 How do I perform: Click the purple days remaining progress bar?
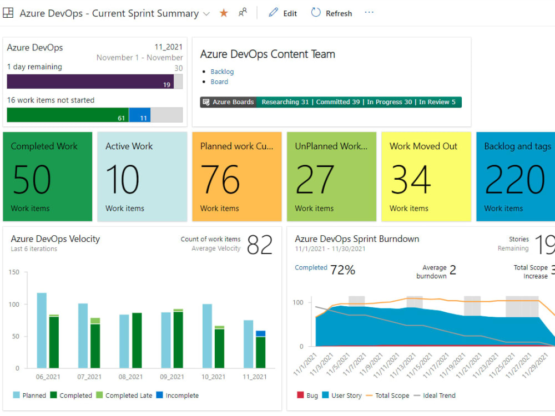pos(90,82)
